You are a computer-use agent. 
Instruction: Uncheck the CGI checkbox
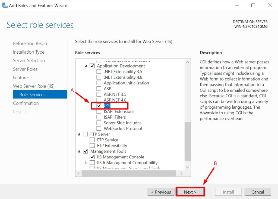[x=99, y=106]
